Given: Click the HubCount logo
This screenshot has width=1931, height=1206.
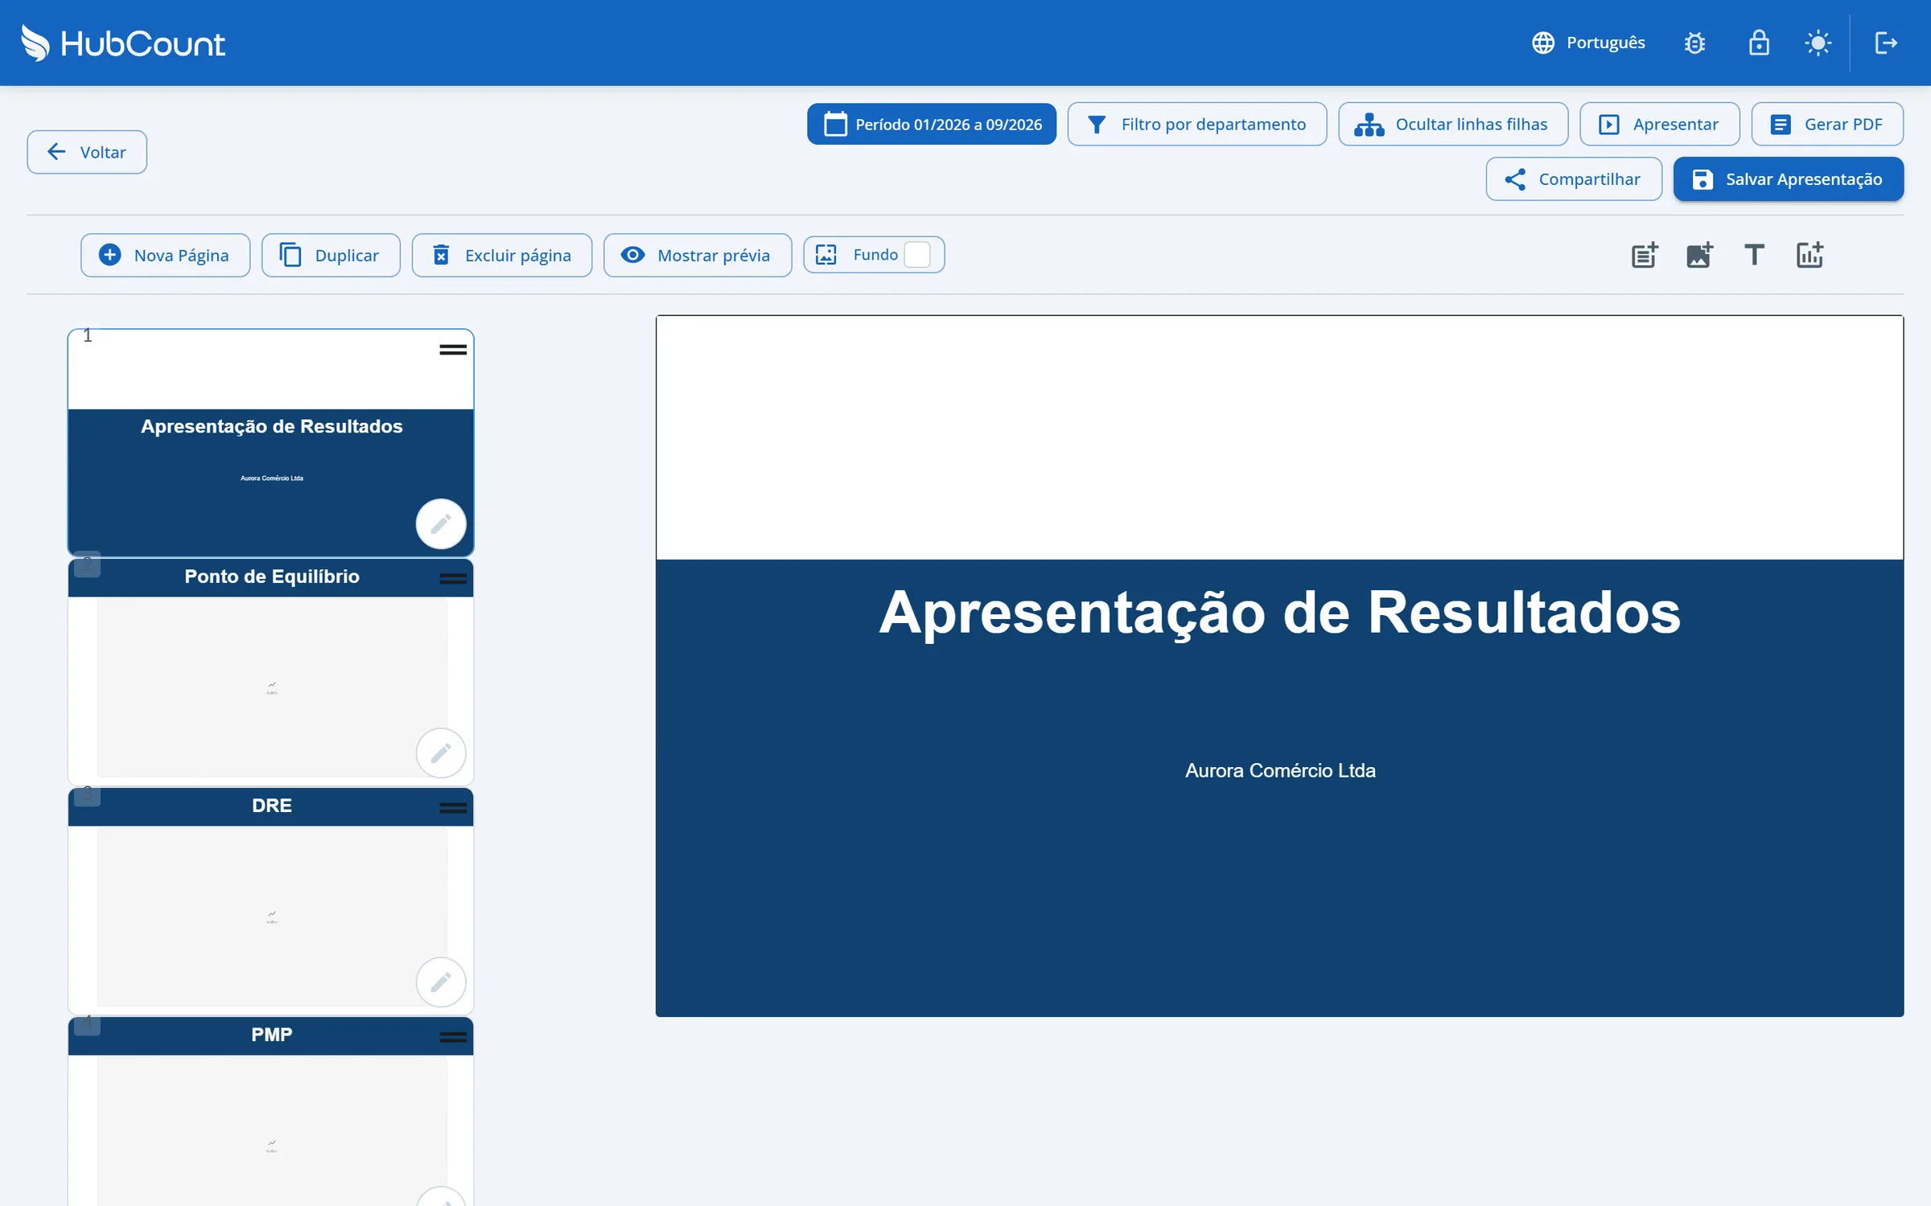Looking at the screenshot, I should pos(122,43).
